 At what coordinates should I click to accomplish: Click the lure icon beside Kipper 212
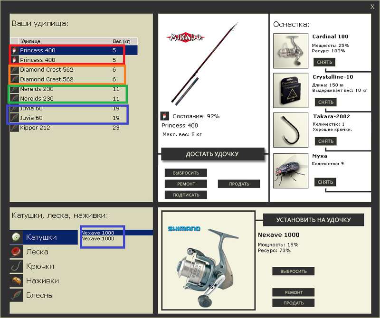pyautogui.click(x=15, y=128)
